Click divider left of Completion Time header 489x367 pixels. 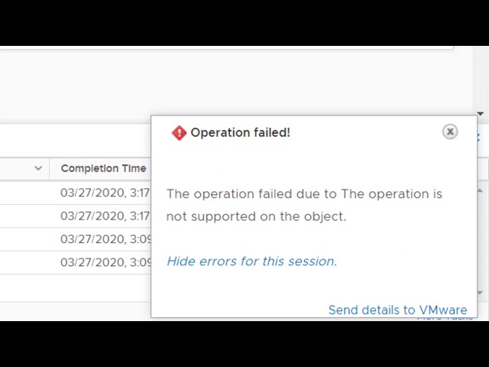pos(50,168)
